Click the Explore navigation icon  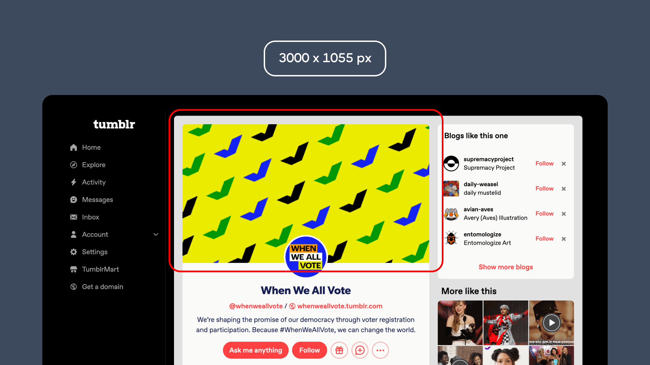coord(73,165)
